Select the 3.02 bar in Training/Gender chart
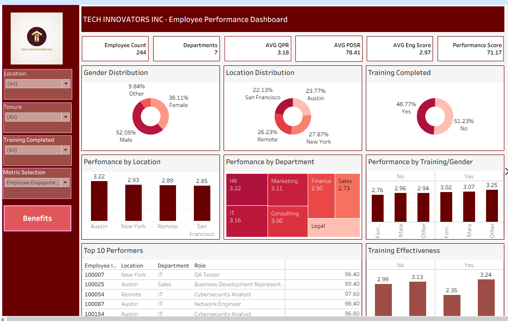 pyautogui.click(x=446, y=207)
